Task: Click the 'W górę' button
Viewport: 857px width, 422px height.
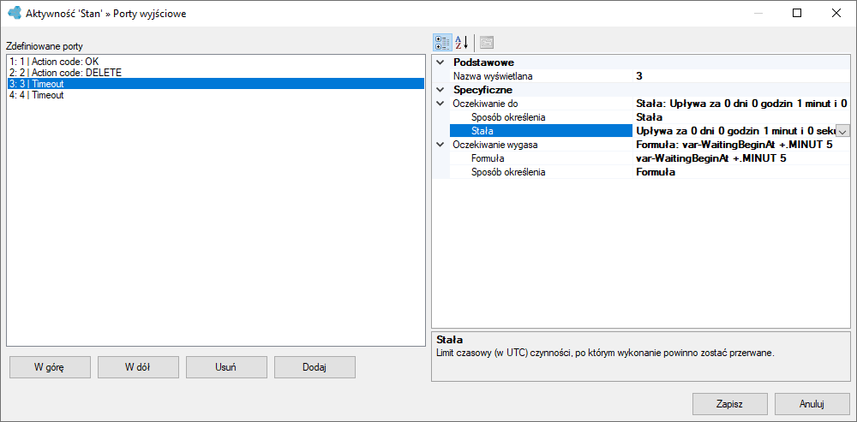Action: (50, 367)
